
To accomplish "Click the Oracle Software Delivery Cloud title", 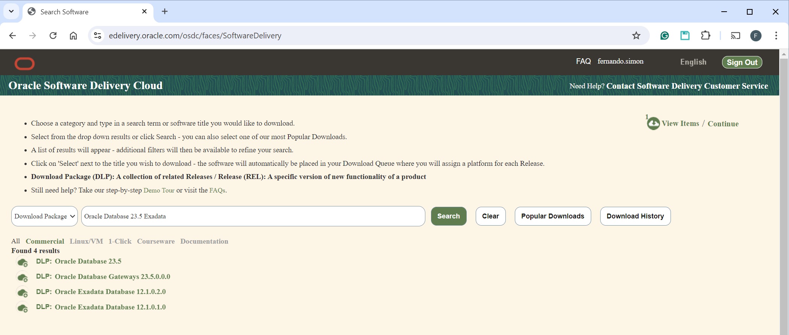I will (85, 86).
